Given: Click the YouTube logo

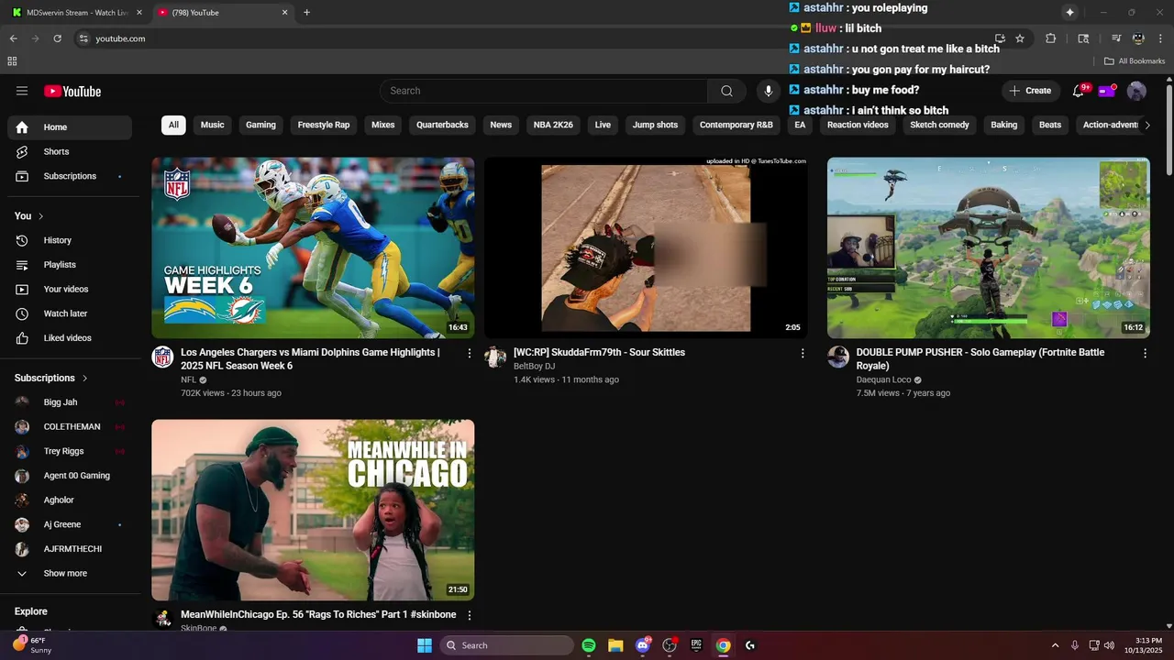Looking at the screenshot, I should [x=72, y=91].
